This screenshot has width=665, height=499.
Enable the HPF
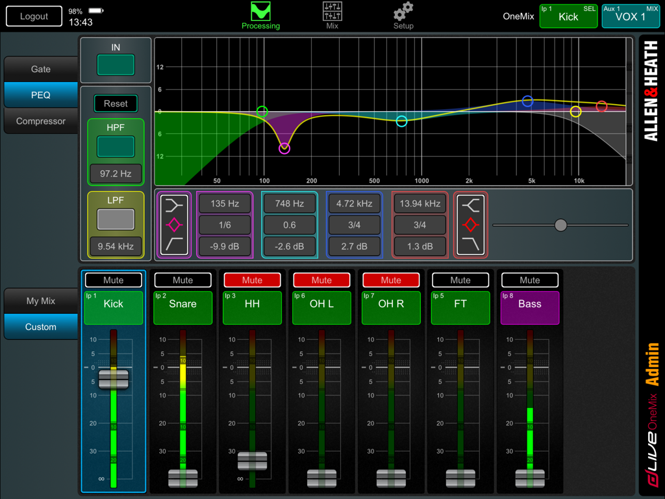point(115,147)
